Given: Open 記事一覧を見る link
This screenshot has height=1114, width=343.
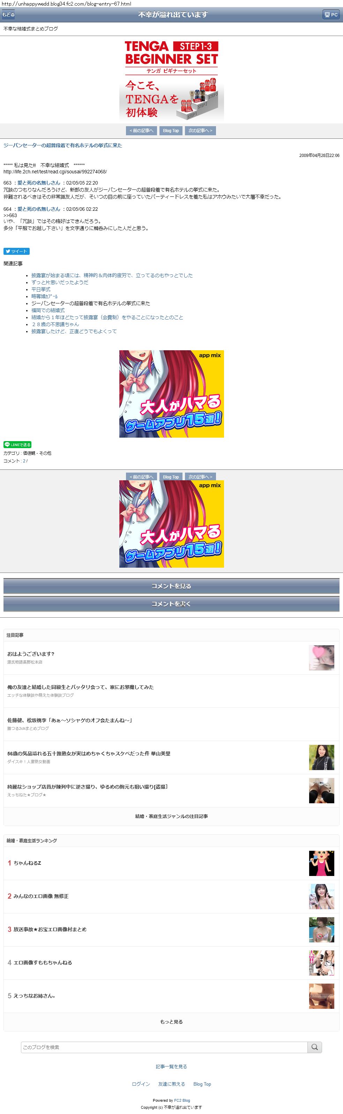Looking at the screenshot, I should (x=171, y=1066).
